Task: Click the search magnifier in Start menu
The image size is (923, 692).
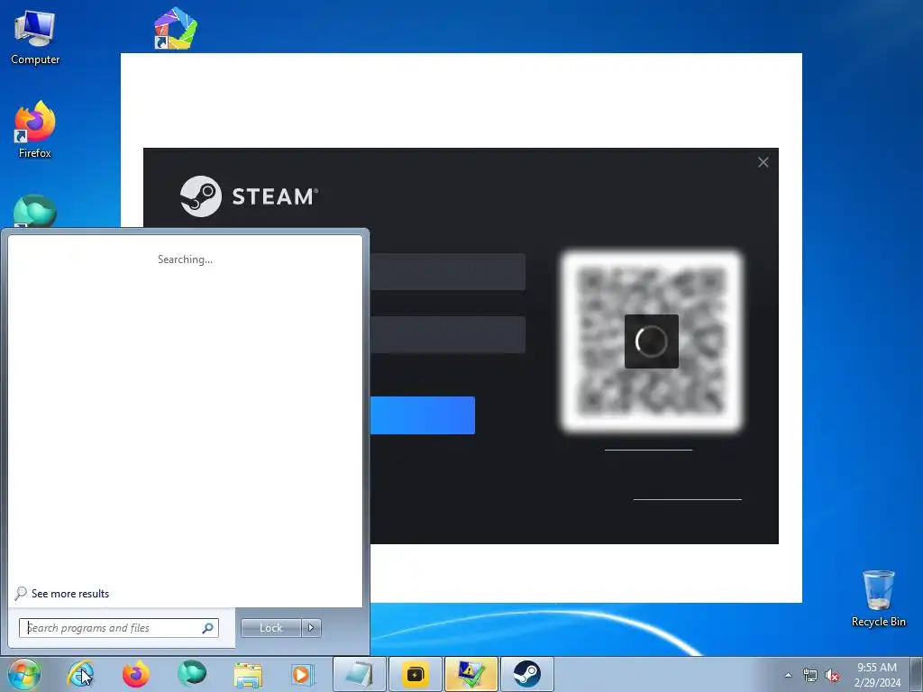Action: click(208, 628)
